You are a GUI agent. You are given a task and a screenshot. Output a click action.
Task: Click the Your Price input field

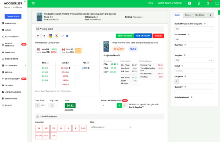(44, 106)
